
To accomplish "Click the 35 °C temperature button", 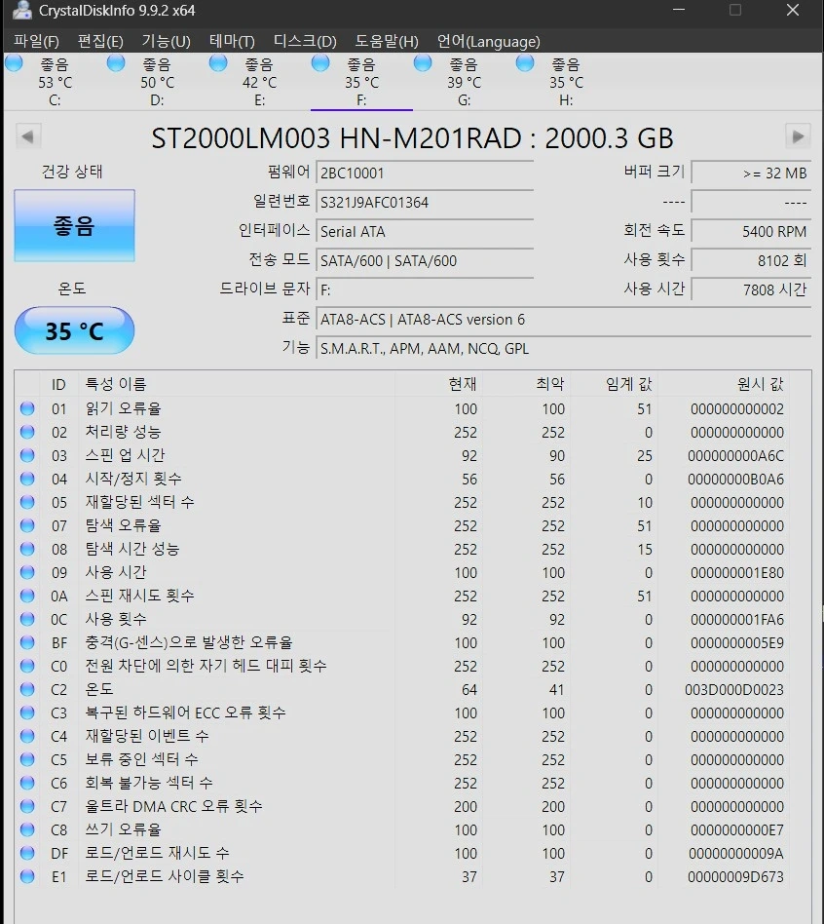I will 74,330.
